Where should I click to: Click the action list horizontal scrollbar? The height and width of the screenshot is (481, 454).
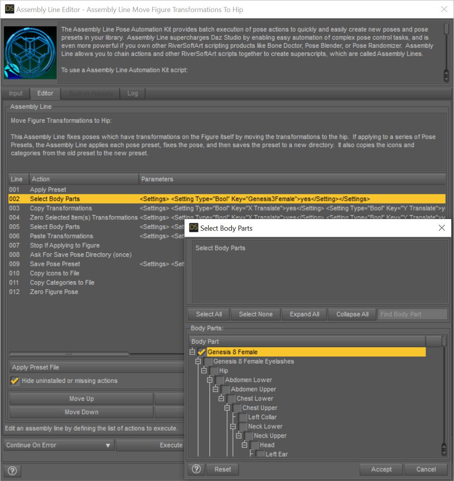pyautogui.click(x=69, y=354)
